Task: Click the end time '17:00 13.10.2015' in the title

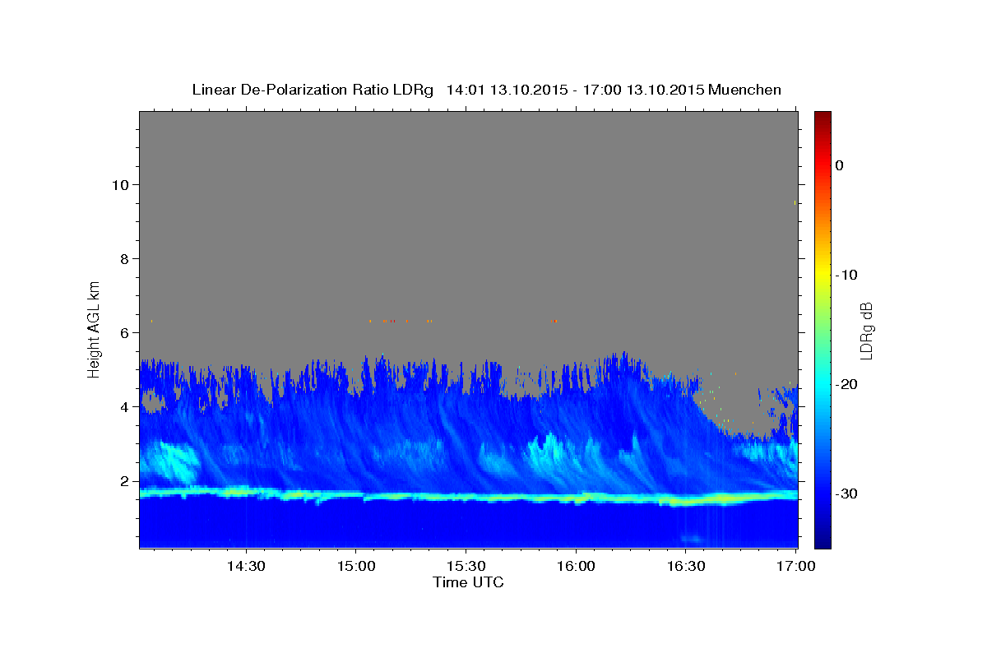Action: pyautogui.click(x=643, y=90)
